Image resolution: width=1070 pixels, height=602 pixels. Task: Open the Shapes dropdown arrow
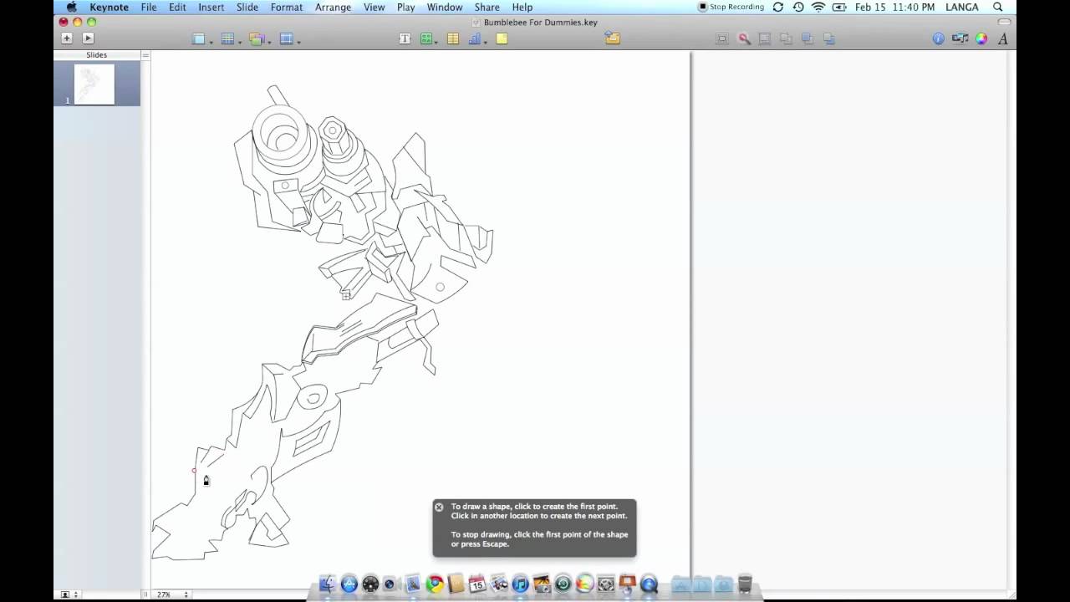435,41
